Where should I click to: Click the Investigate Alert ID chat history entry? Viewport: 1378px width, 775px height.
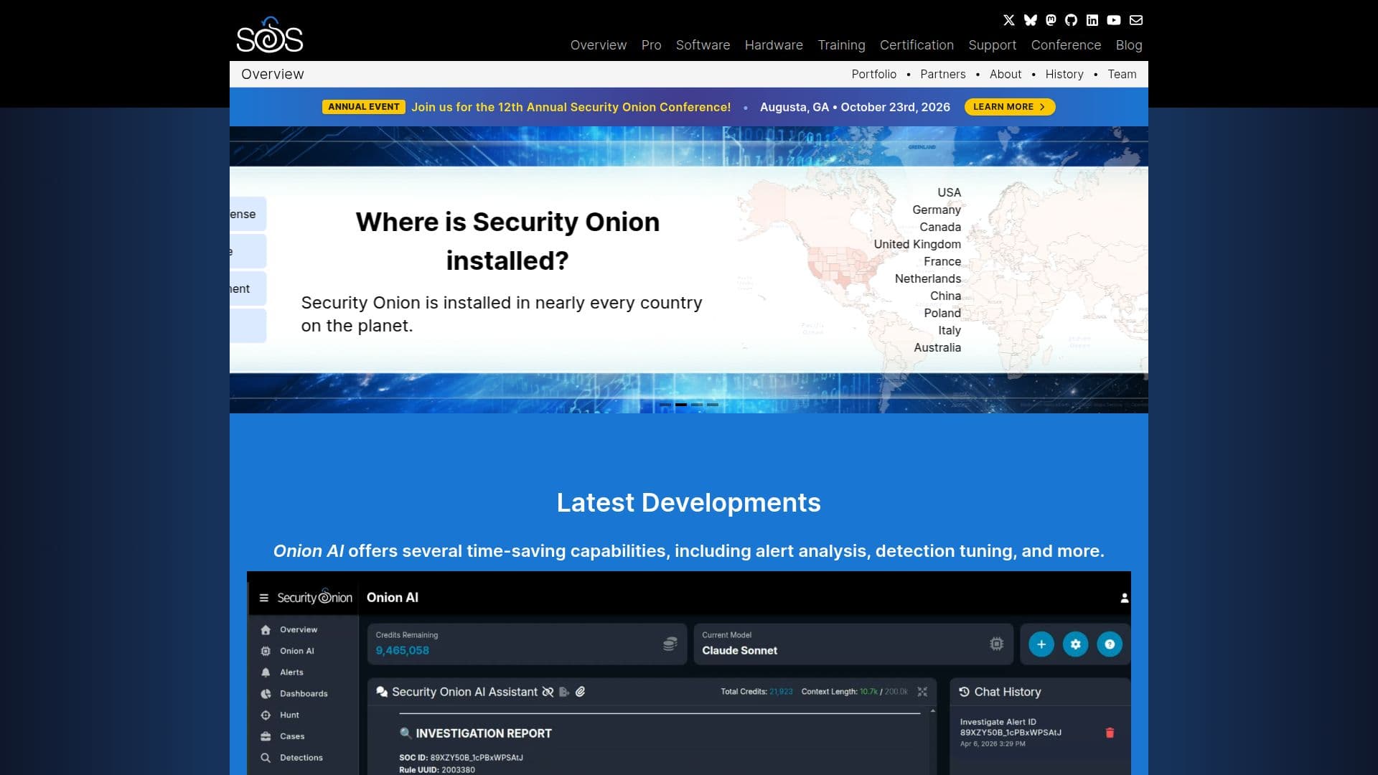[1010, 733]
